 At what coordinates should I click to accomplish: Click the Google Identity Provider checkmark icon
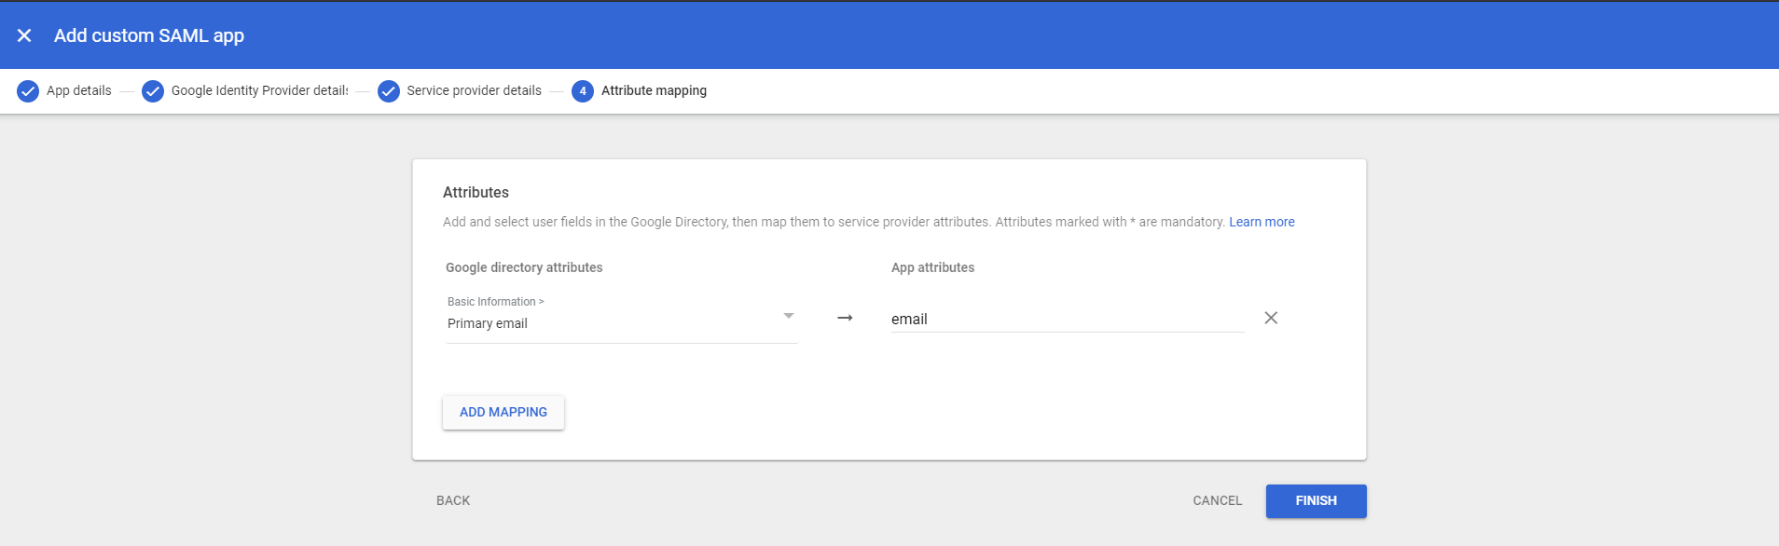(153, 91)
